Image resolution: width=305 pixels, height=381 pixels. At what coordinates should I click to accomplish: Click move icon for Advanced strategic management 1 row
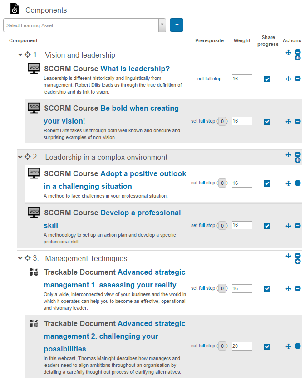[x=288, y=289]
